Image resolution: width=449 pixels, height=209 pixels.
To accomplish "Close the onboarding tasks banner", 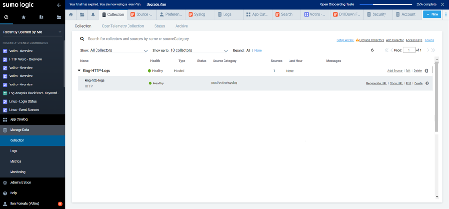I will (x=442, y=4).
